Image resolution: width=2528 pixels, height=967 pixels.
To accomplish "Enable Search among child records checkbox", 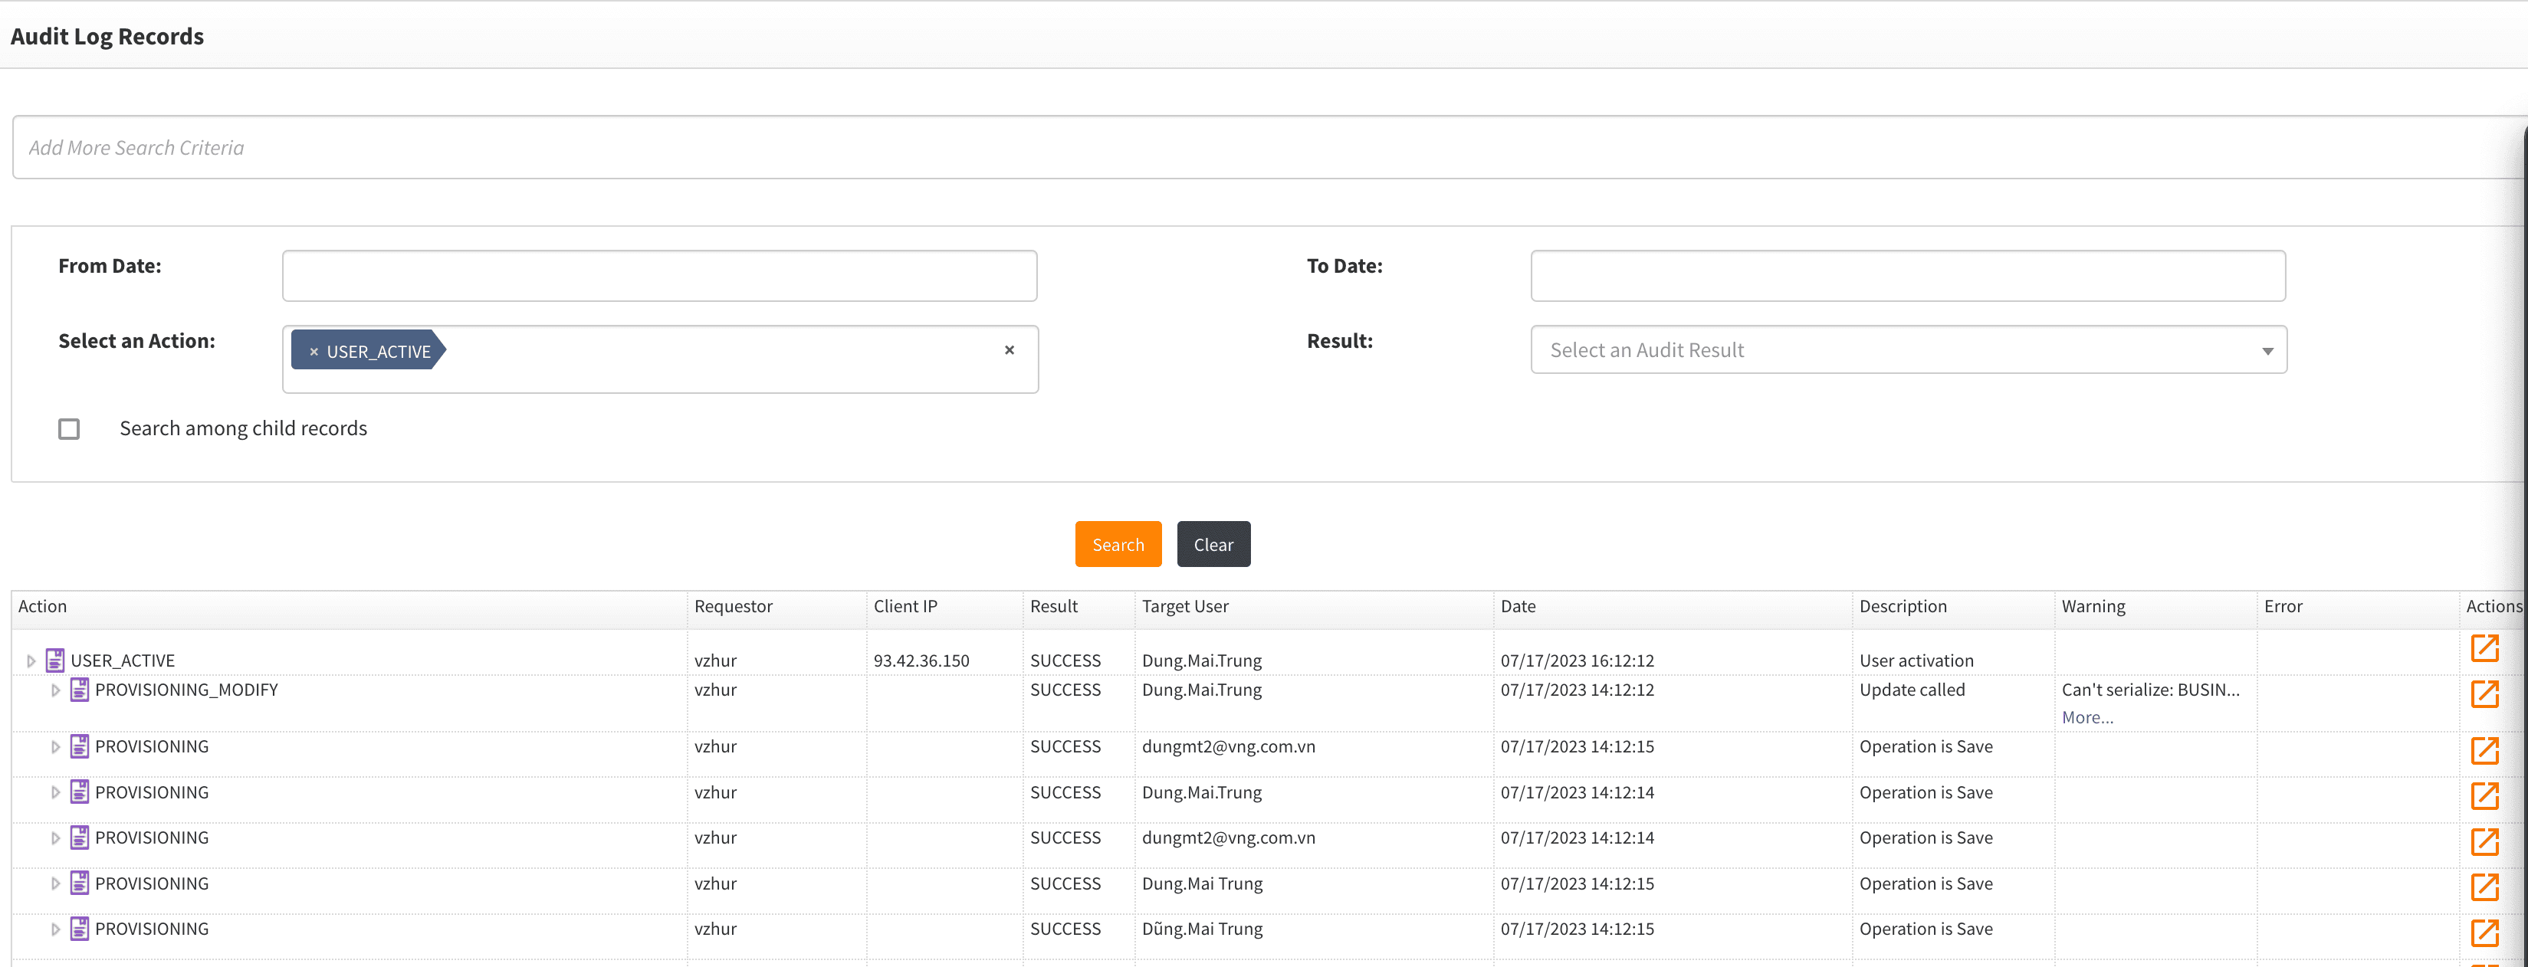I will coord(69,428).
